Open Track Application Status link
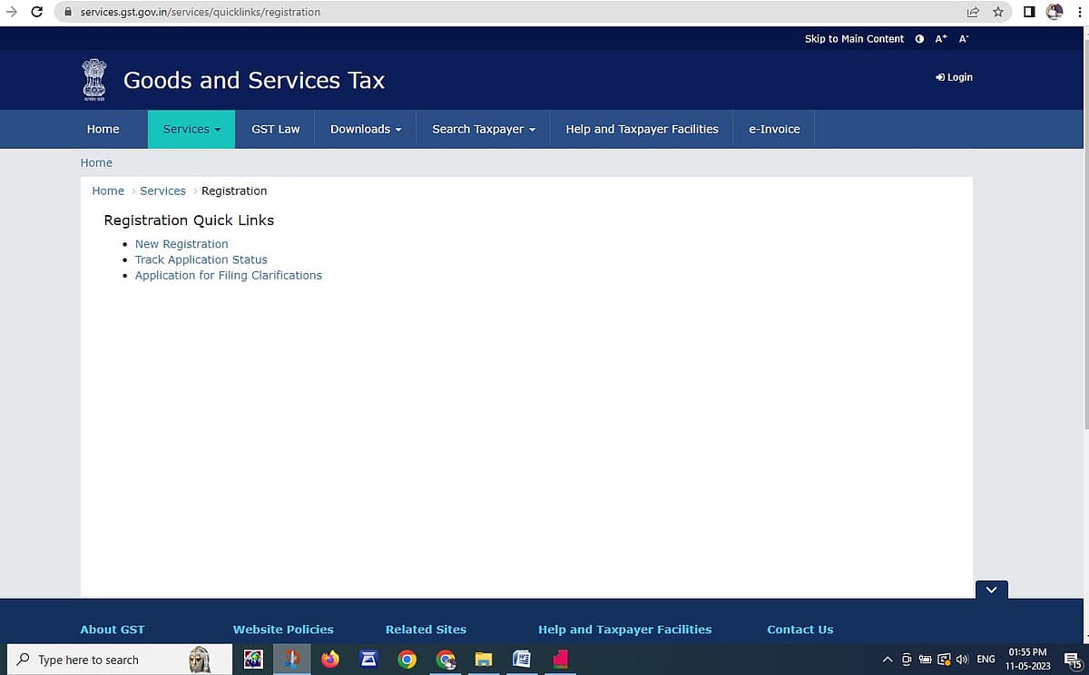The width and height of the screenshot is (1089, 675). 201,259
